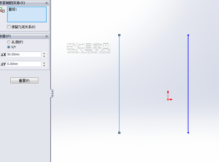Screen dimensions: 219x162
Task: Collapse the 参数(P) section
Action: pos(47,36)
